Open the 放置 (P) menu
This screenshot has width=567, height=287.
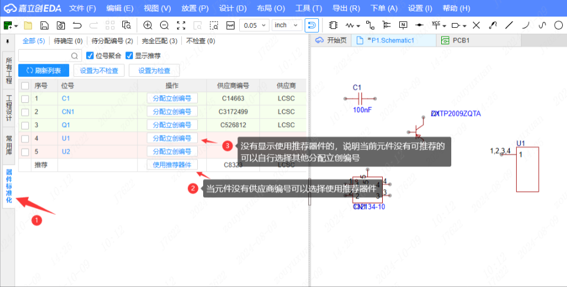pyautogui.click(x=195, y=8)
